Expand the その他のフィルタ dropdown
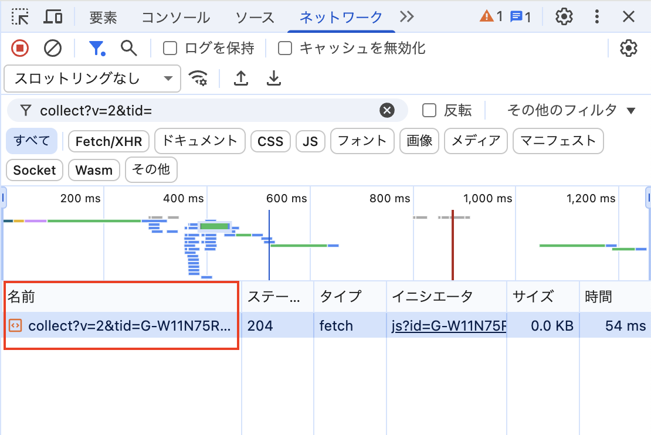The width and height of the screenshot is (651, 435). point(571,110)
